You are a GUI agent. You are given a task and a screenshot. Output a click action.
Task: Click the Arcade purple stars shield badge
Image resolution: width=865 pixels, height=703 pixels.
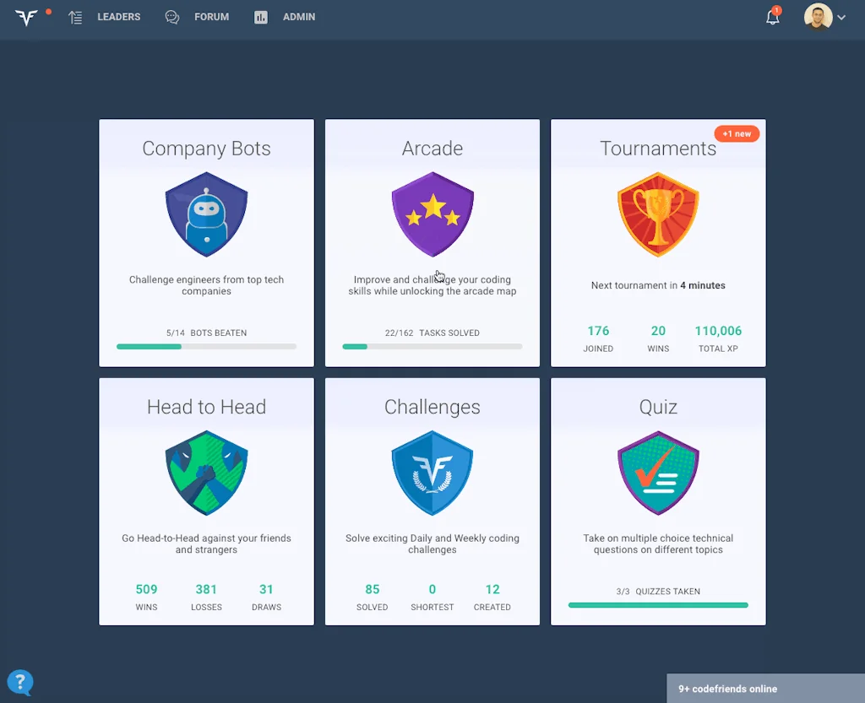[x=432, y=214]
